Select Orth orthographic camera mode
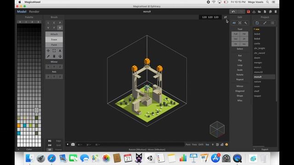294x165 pixels. point(201,144)
